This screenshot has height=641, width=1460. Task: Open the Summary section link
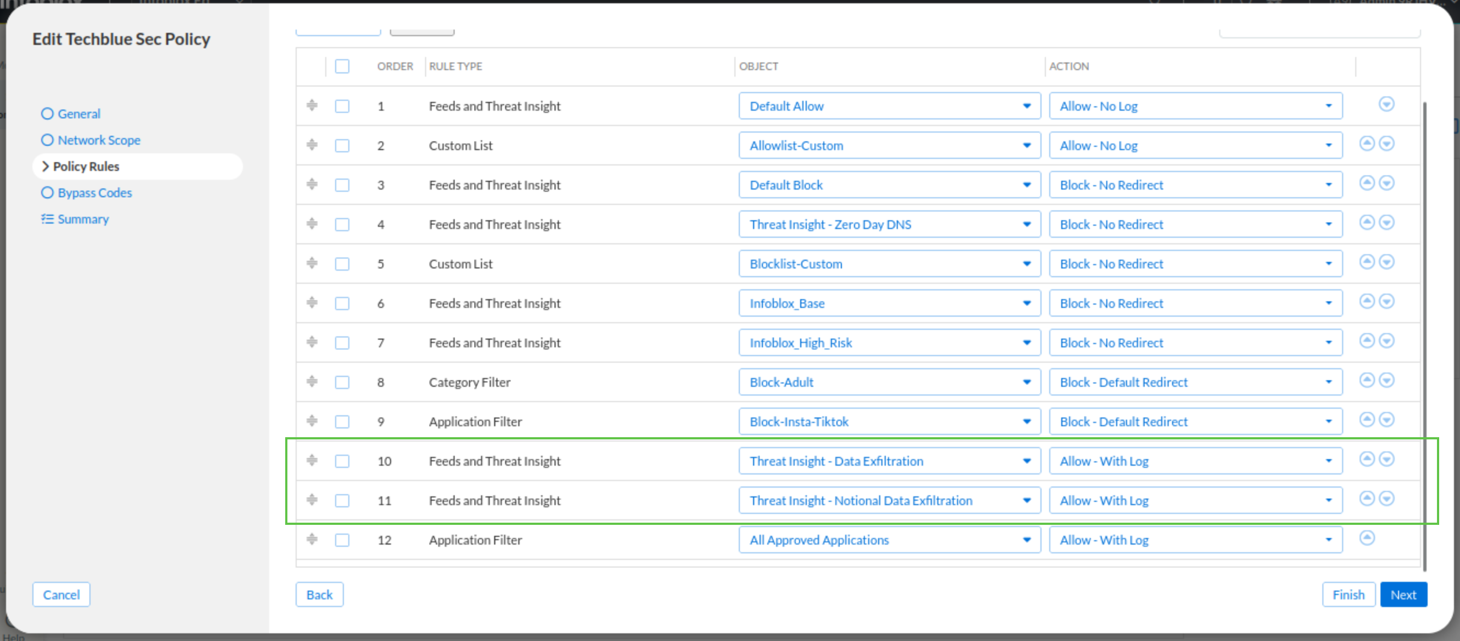(x=83, y=219)
